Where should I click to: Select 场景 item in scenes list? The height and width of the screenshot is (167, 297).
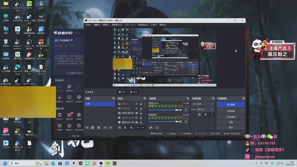[x=99, y=104]
